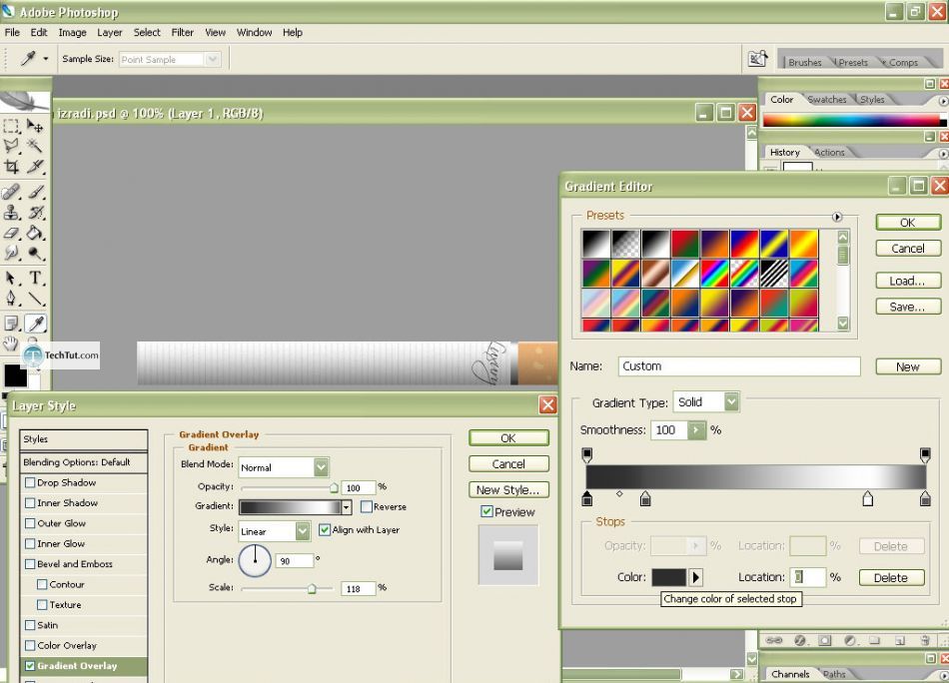This screenshot has height=683, width=949.
Task: Select the Clone Stamp tool
Action: coord(12,212)
